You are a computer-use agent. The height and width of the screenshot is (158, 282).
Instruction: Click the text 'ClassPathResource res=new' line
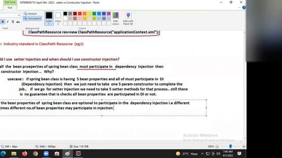tap(93, 32)
